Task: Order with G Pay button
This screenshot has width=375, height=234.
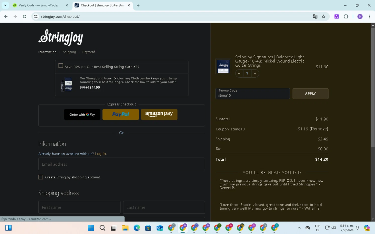Action: point(82,115)
